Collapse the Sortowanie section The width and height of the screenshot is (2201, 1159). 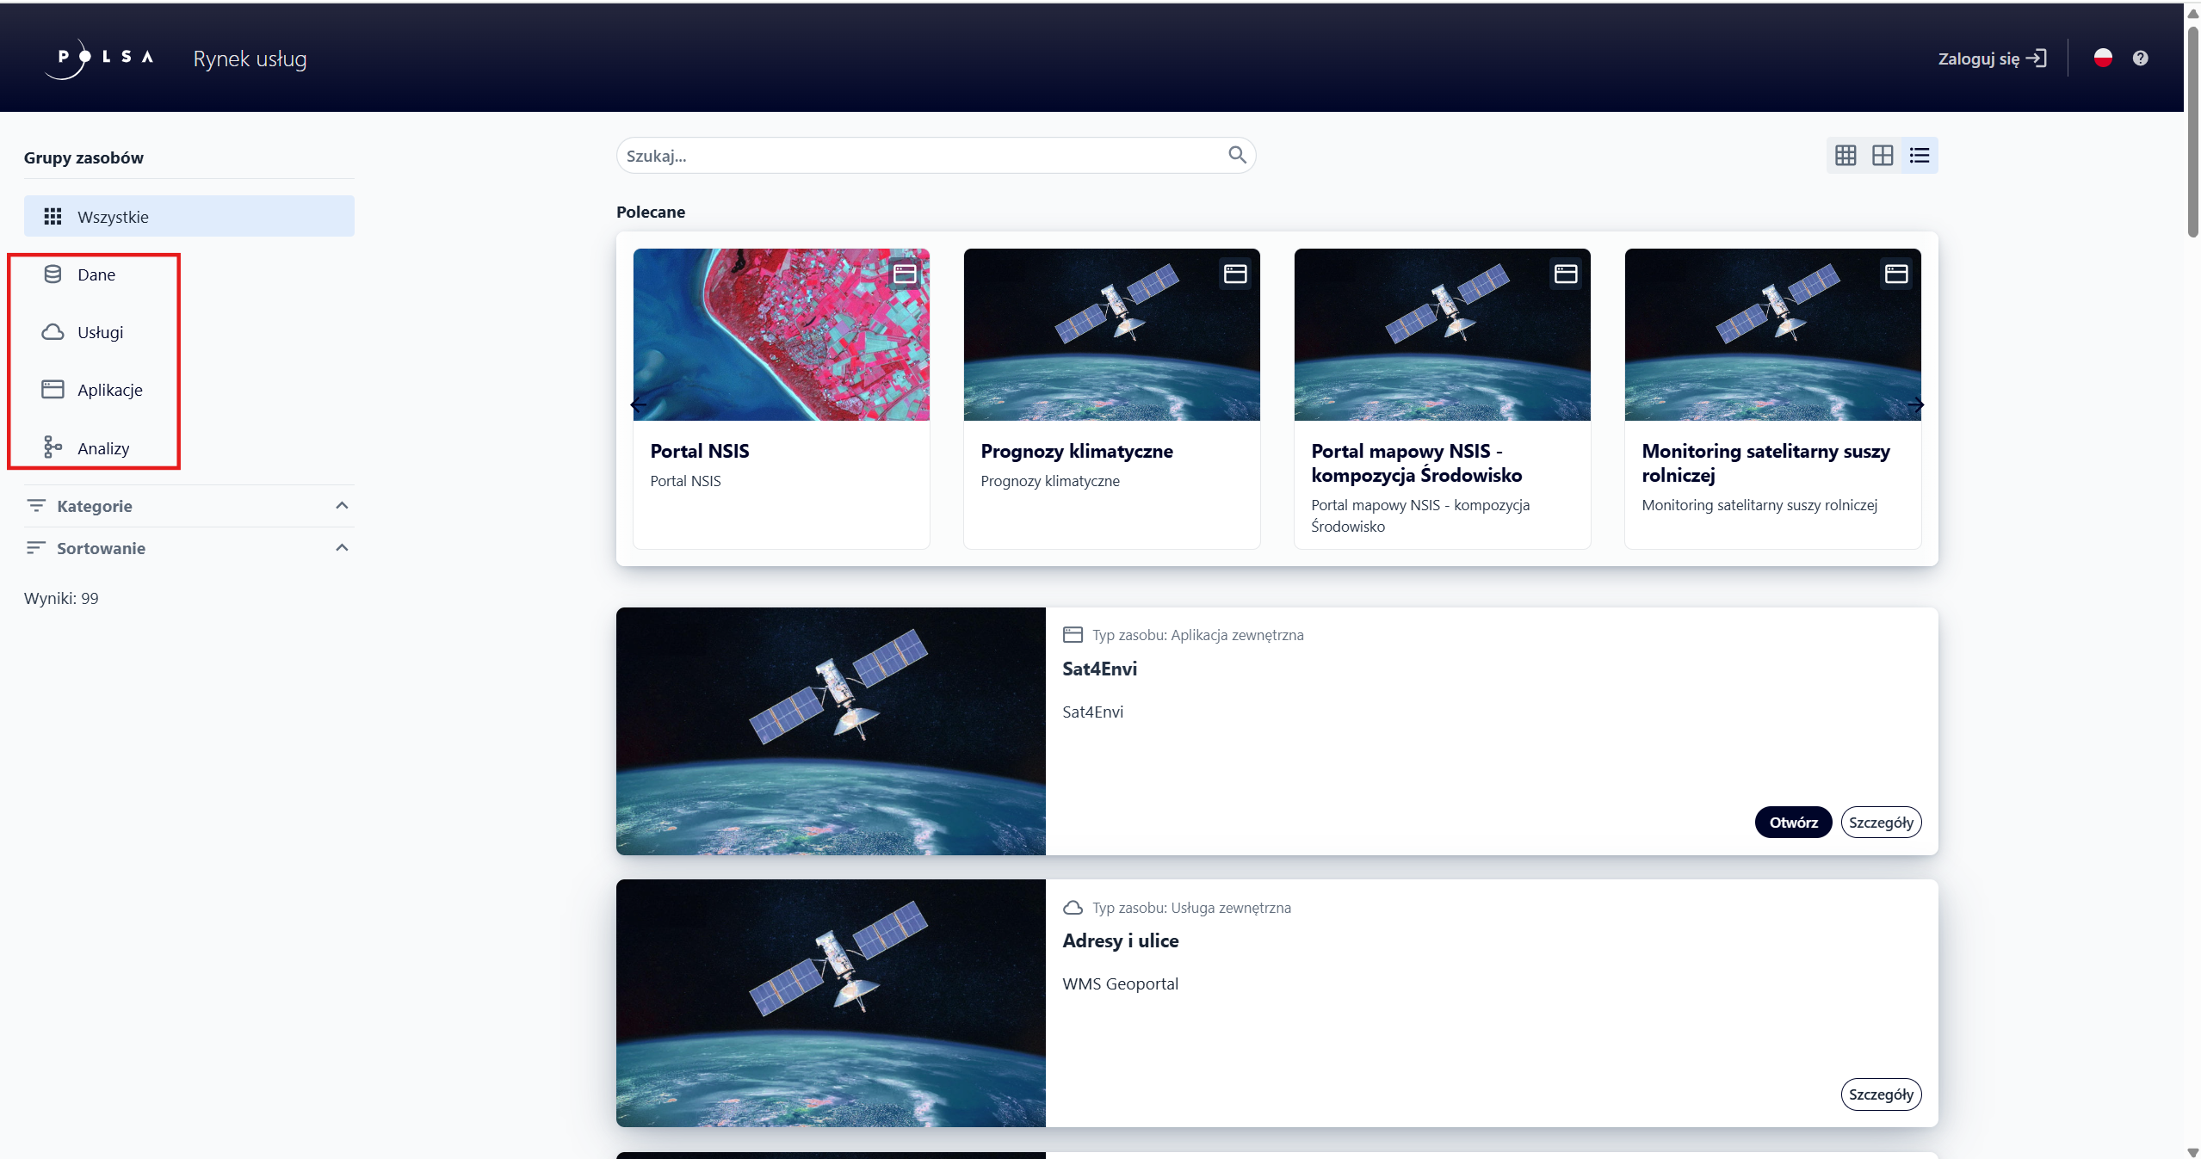(342, 548)
